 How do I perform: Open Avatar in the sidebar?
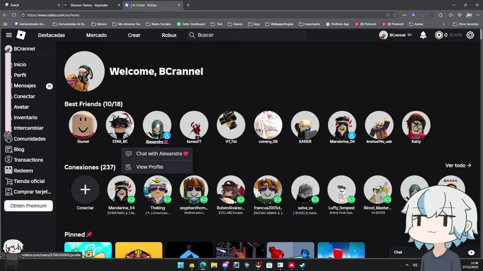(x=22, y=107)
